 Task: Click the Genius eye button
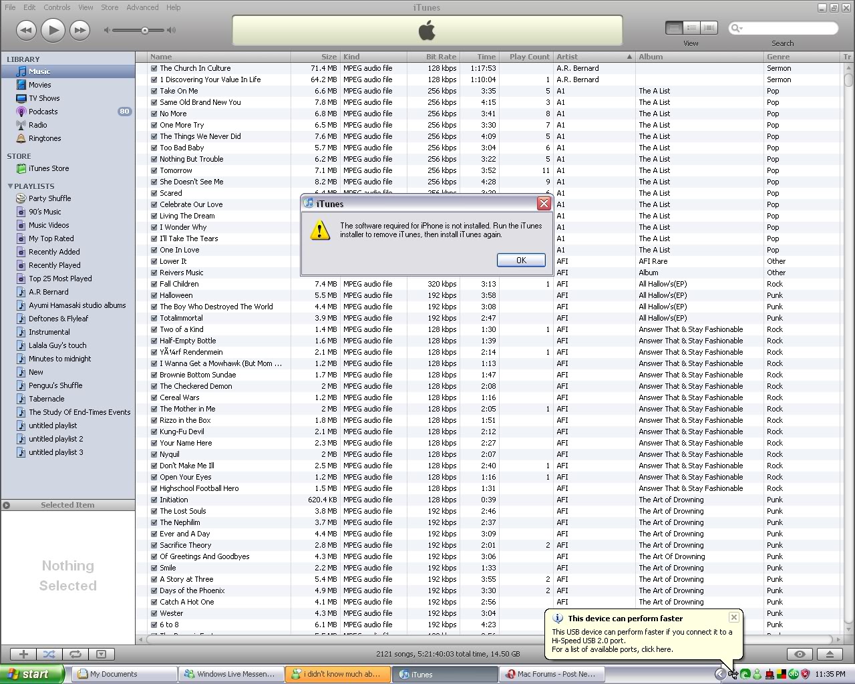(x=800, y=655)
